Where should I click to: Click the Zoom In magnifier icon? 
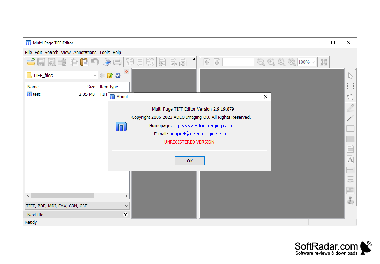(271, 62)
